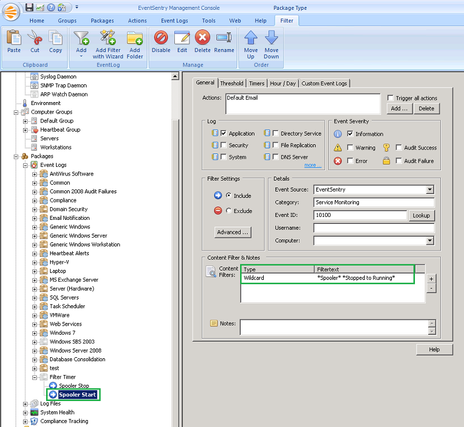This screenshot has height=427, width=464.
Task: Expand the SQL Servers package
Action: [35, 298]
